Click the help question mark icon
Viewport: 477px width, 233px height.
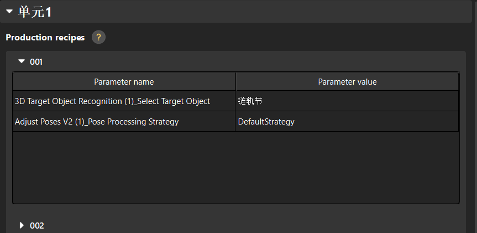click(x=98, y=38)
